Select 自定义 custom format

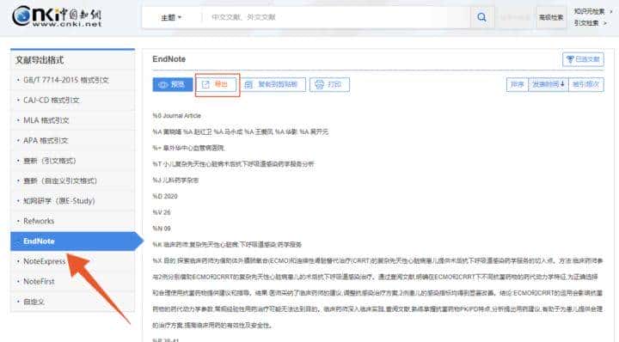pos(72,302)
